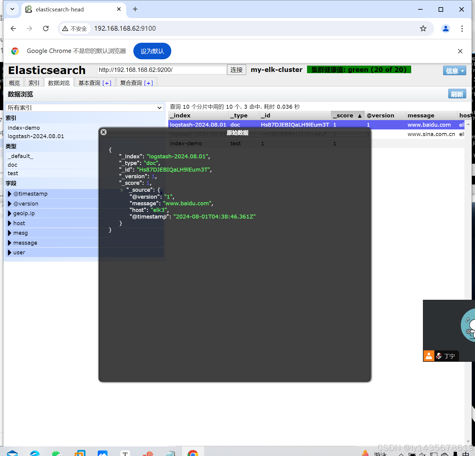Click the browser reload icon
The width and height of the screenshot is (475, 456).
click(x=46, y=29)
